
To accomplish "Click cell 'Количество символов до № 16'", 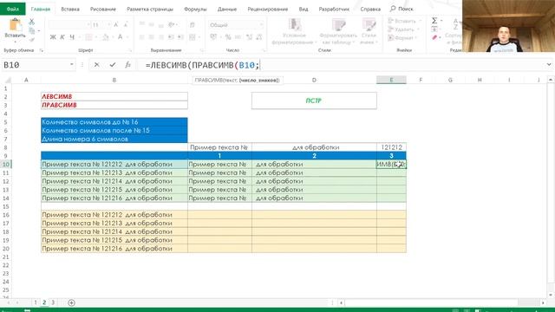I will pyautogui.click(x=114, y=122).
